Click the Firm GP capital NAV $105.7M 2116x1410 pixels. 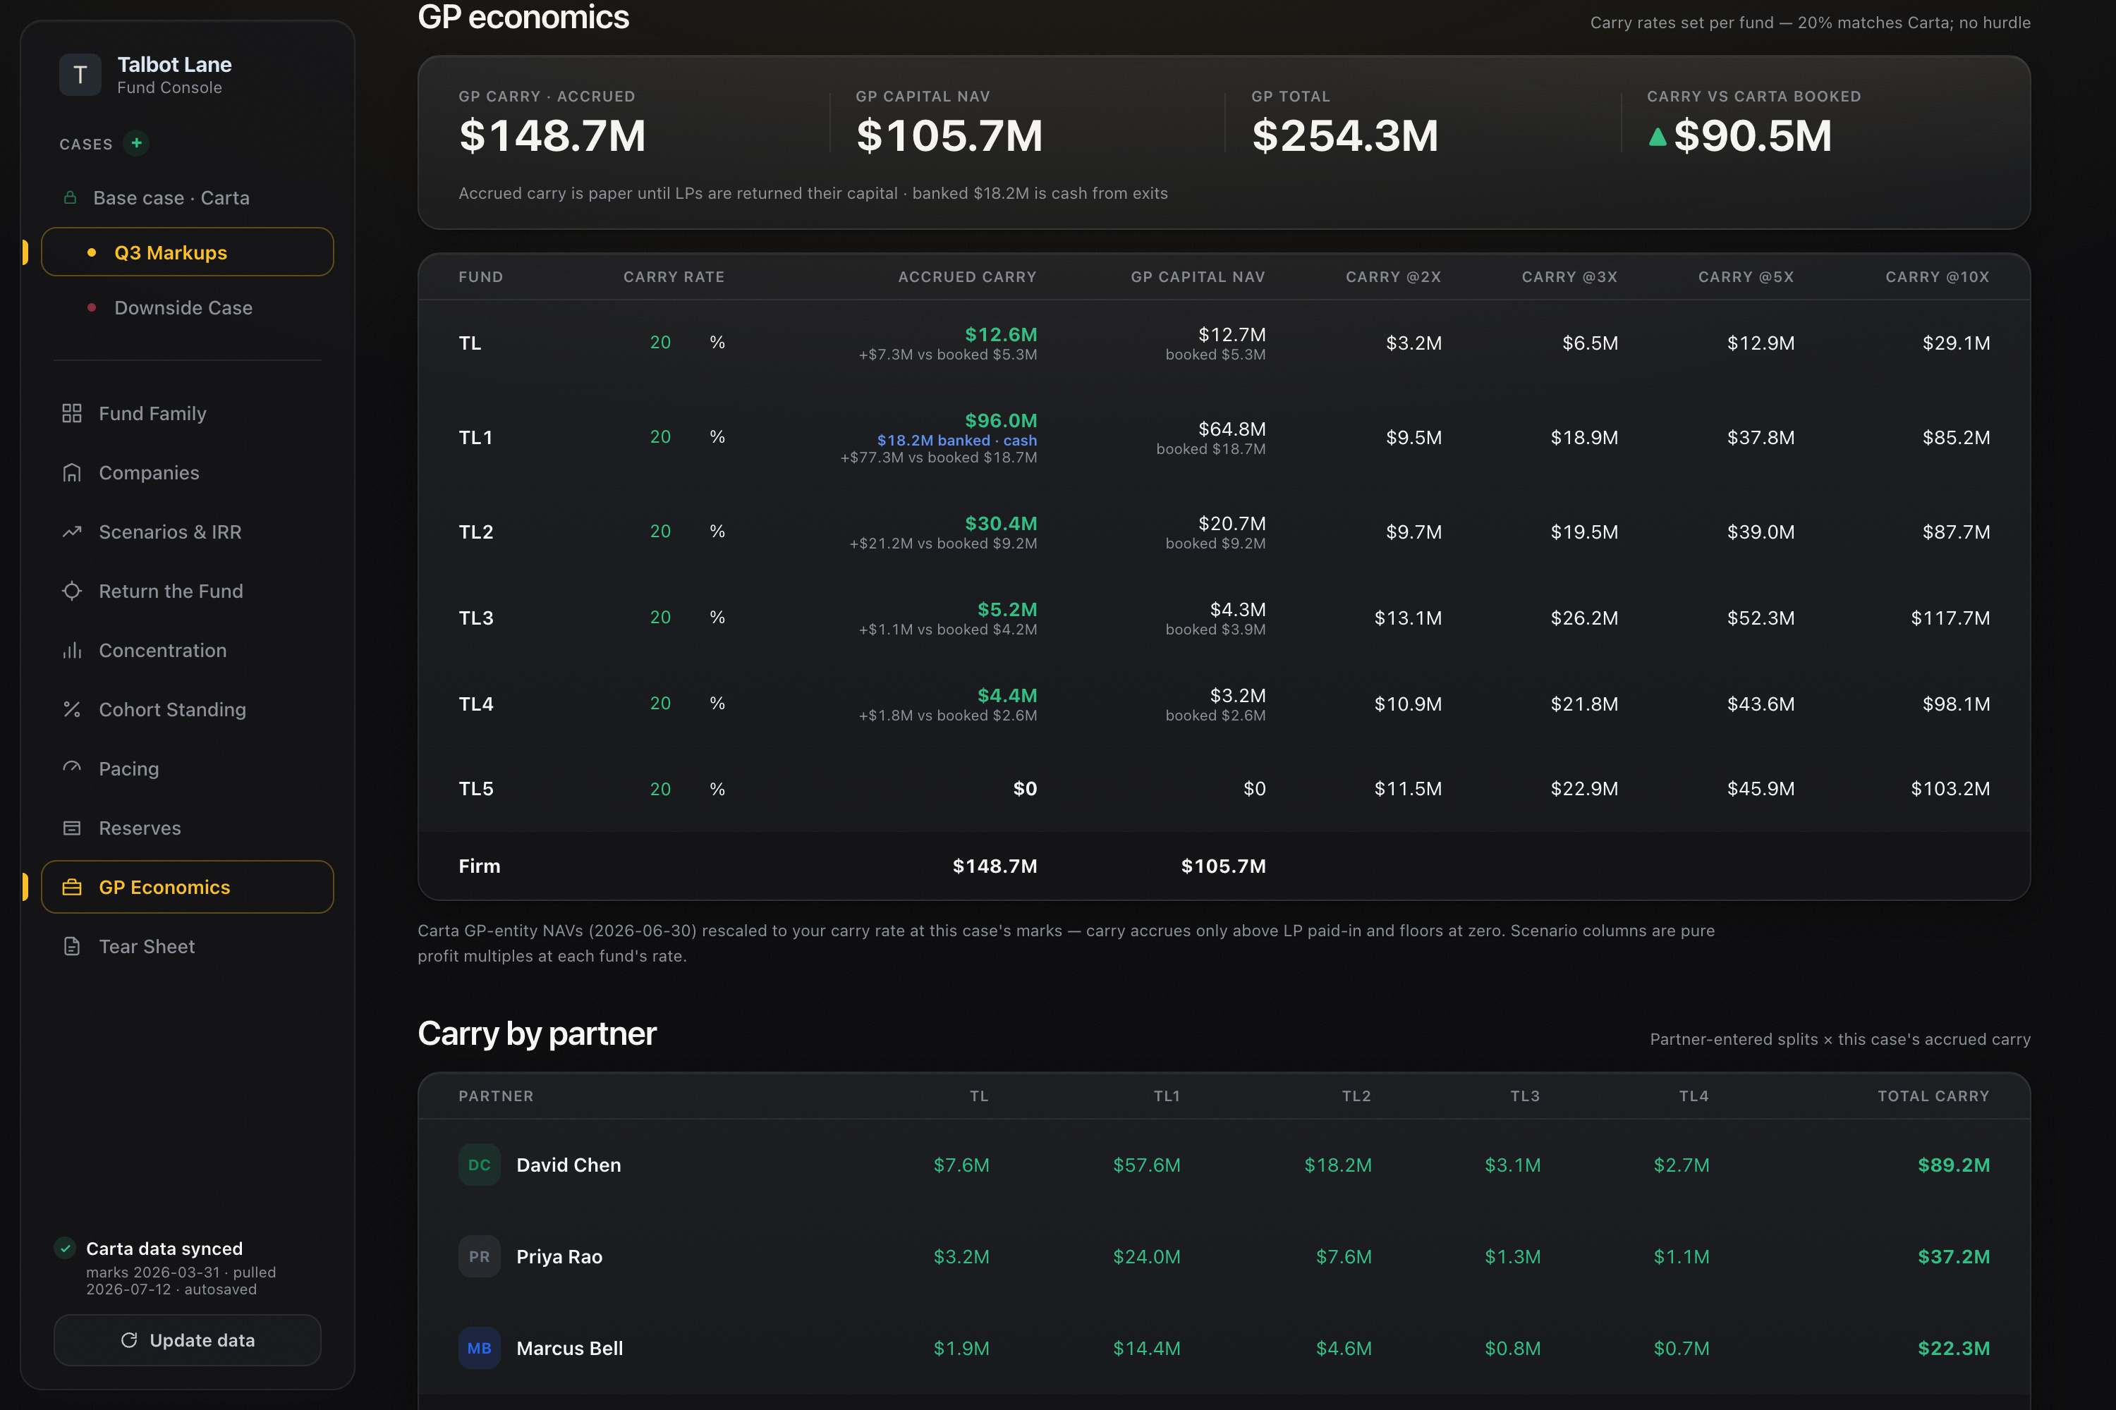[1222, 866]
